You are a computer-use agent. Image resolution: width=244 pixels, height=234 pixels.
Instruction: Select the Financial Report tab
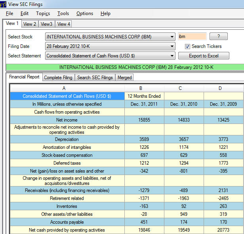tap(24, 77)
